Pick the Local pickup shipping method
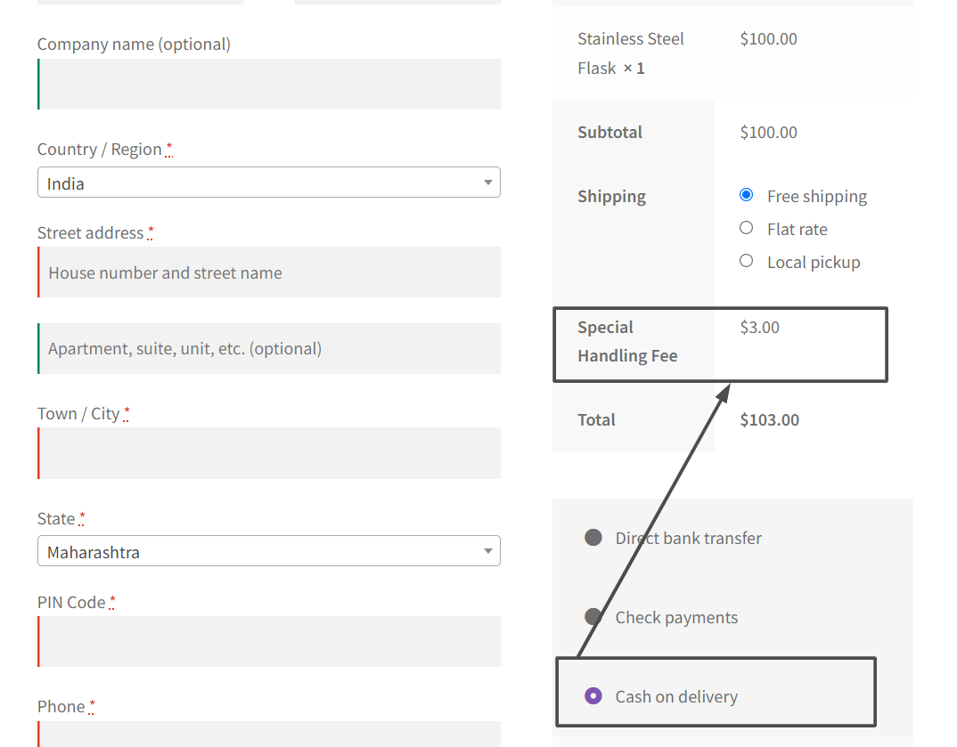The width and height of the screenshot is (957, 747). pyautogui.click(x=746, y=261)
